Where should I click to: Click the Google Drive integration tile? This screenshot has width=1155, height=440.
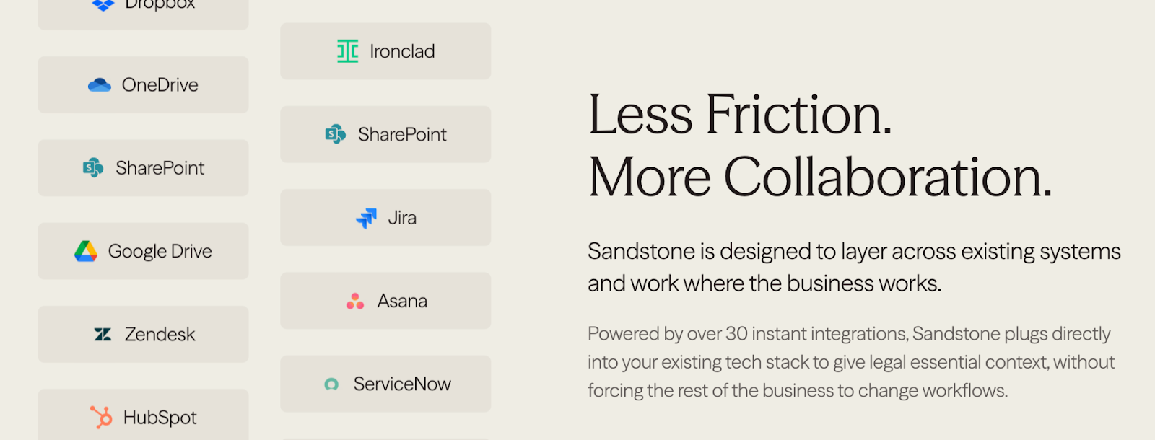142,251
